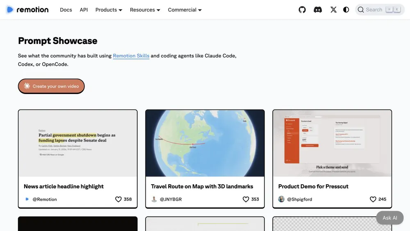Image resolution: width=410 pixels, height=231 pixels.
Task: Click the @Shpigford username text
Action: (300, 199)
